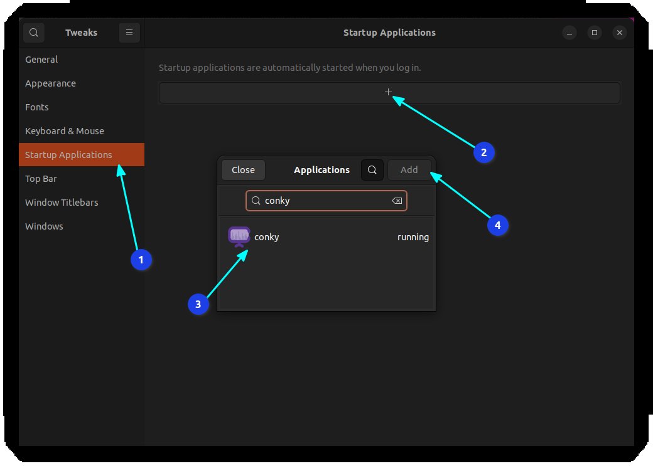Click the Add button in the dialog
653x466 pixels.
(409, 169)
